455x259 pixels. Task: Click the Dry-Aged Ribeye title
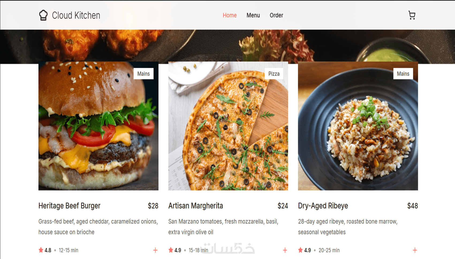coord(323,206)
